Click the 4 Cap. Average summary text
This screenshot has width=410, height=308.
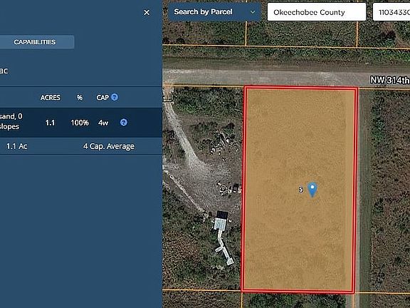tap(108, 146)
